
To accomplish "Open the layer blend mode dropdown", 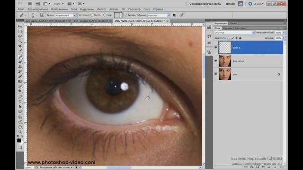I will coord(234,33).
